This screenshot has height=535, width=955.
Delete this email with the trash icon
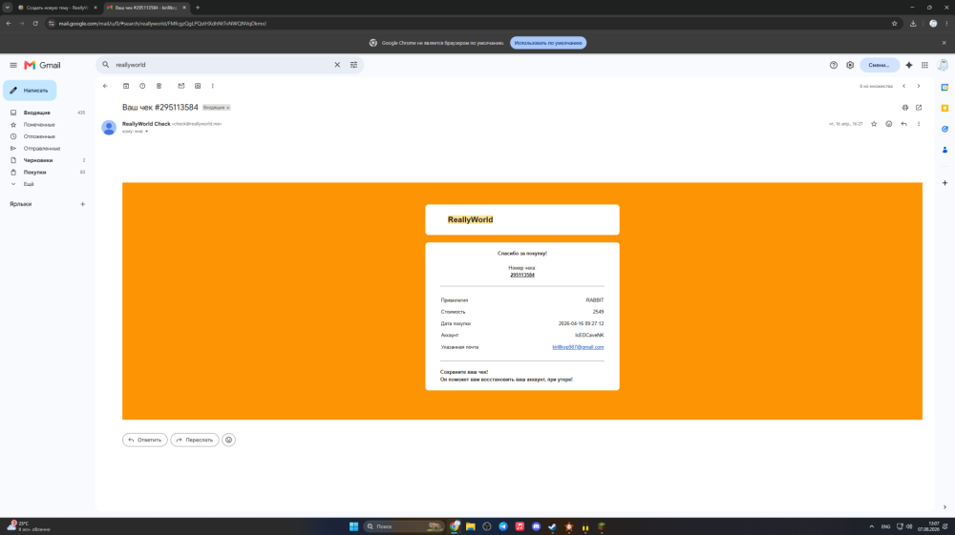(159, 86)
